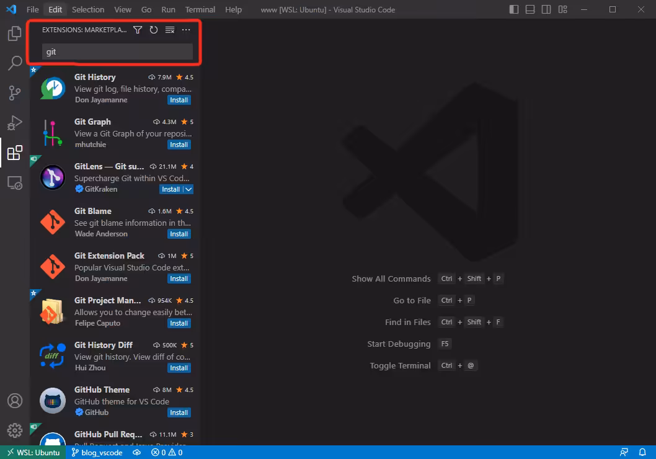Image resolution: width=656 pixels, height=459 pixels.
Task: Open the Explorer view in activity bar
Action: [x=15, y=33]
